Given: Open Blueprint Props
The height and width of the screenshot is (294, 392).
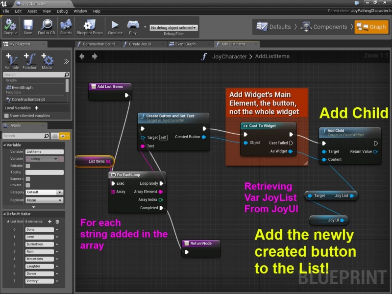Looking at the screenshot, I should (x=90, y=27).
